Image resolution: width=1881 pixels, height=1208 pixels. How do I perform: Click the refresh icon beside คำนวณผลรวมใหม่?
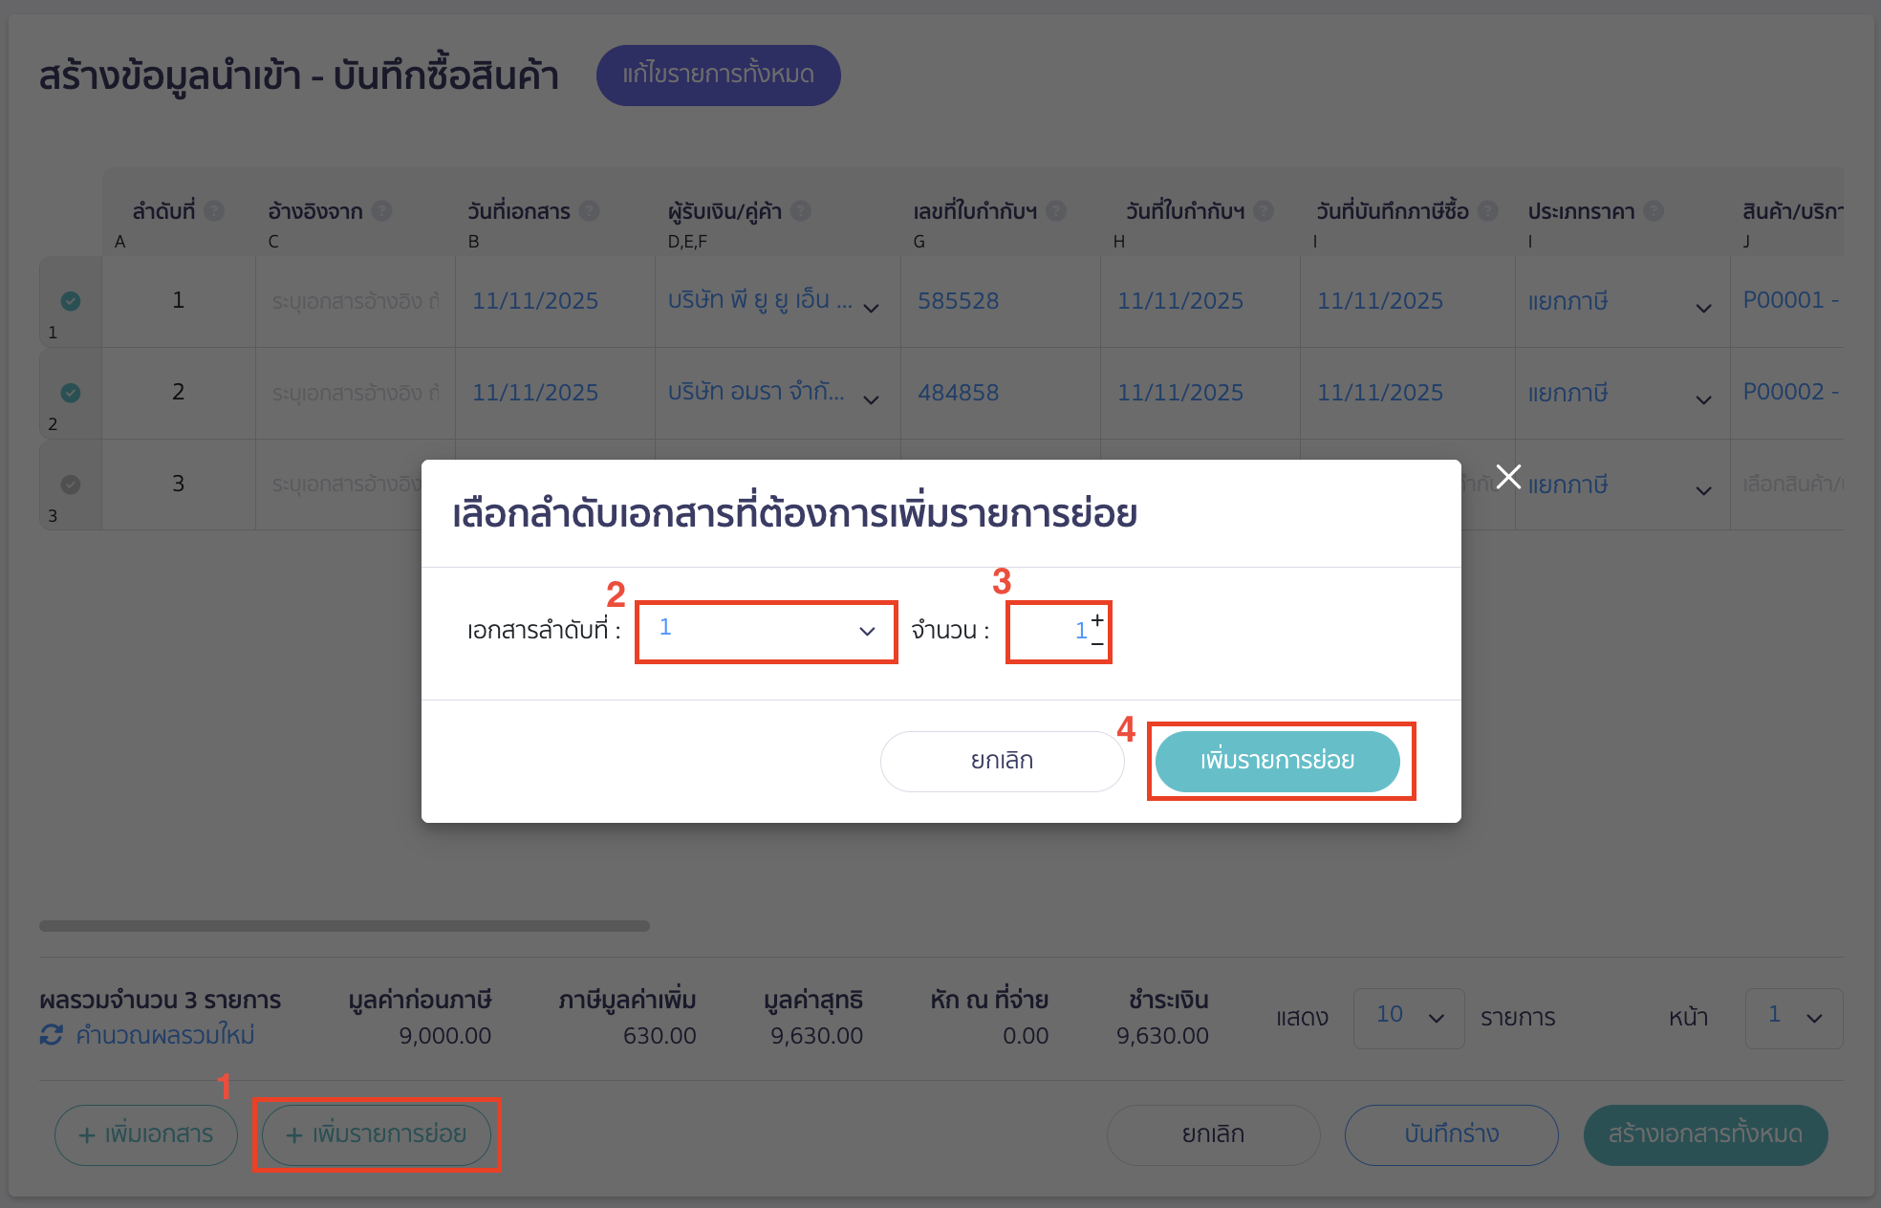tap(53, 1035)
